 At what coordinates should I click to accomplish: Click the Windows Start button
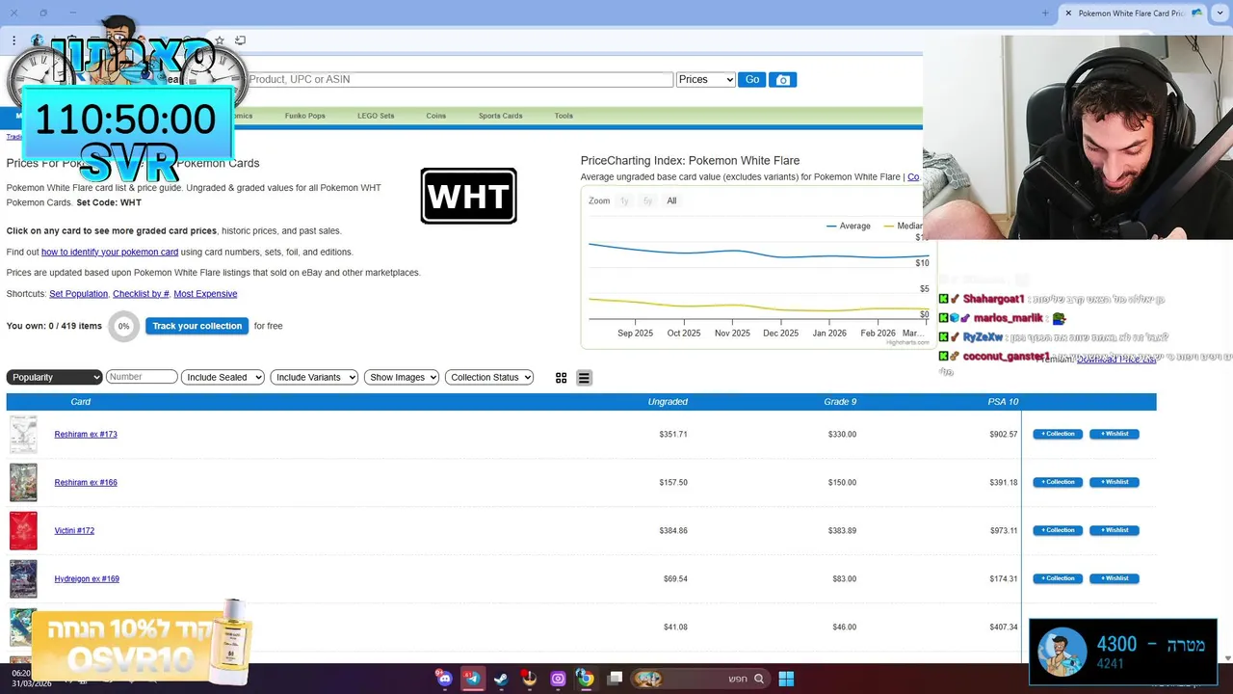click(x=786, y=679)
